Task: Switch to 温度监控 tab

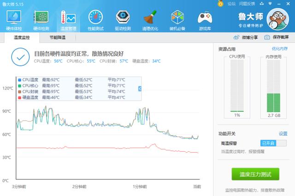Action: (22, 38)
